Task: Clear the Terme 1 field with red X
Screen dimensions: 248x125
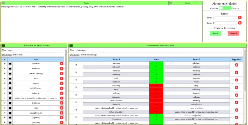Action: pyautogui.click(x=240, y=18)
